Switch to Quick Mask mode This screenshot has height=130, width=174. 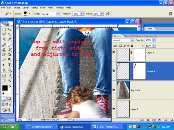point(9,99)
